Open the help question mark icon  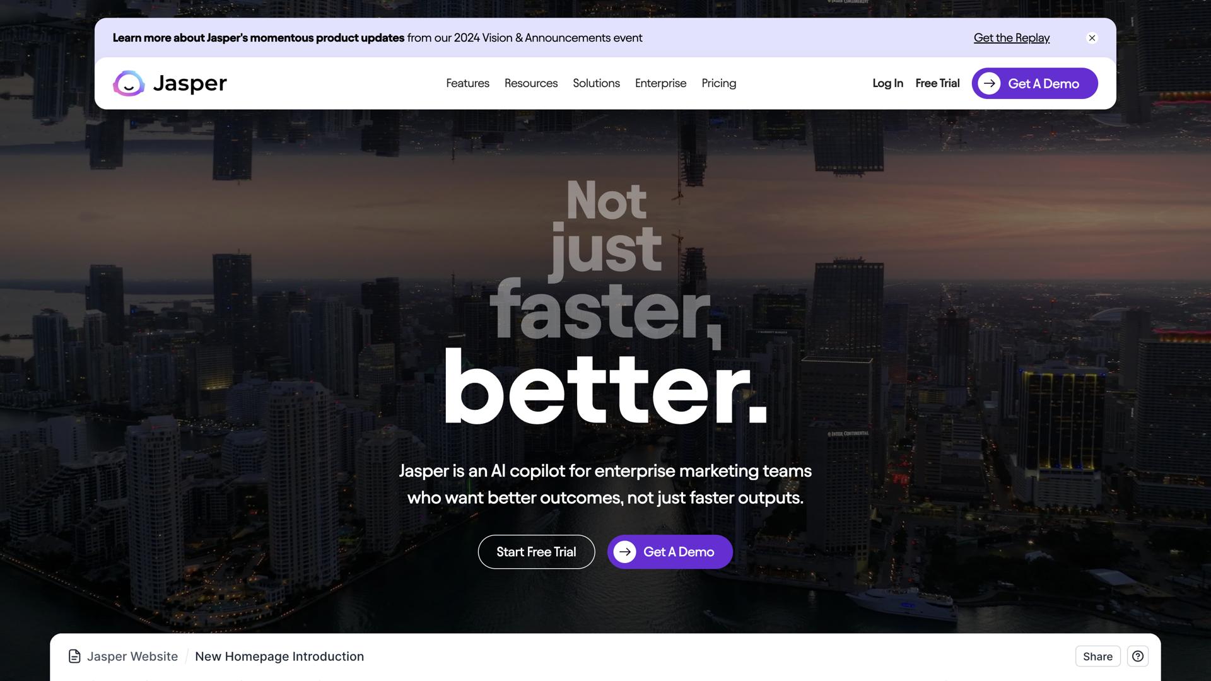pyautogui.click(x=1137, y=656)
